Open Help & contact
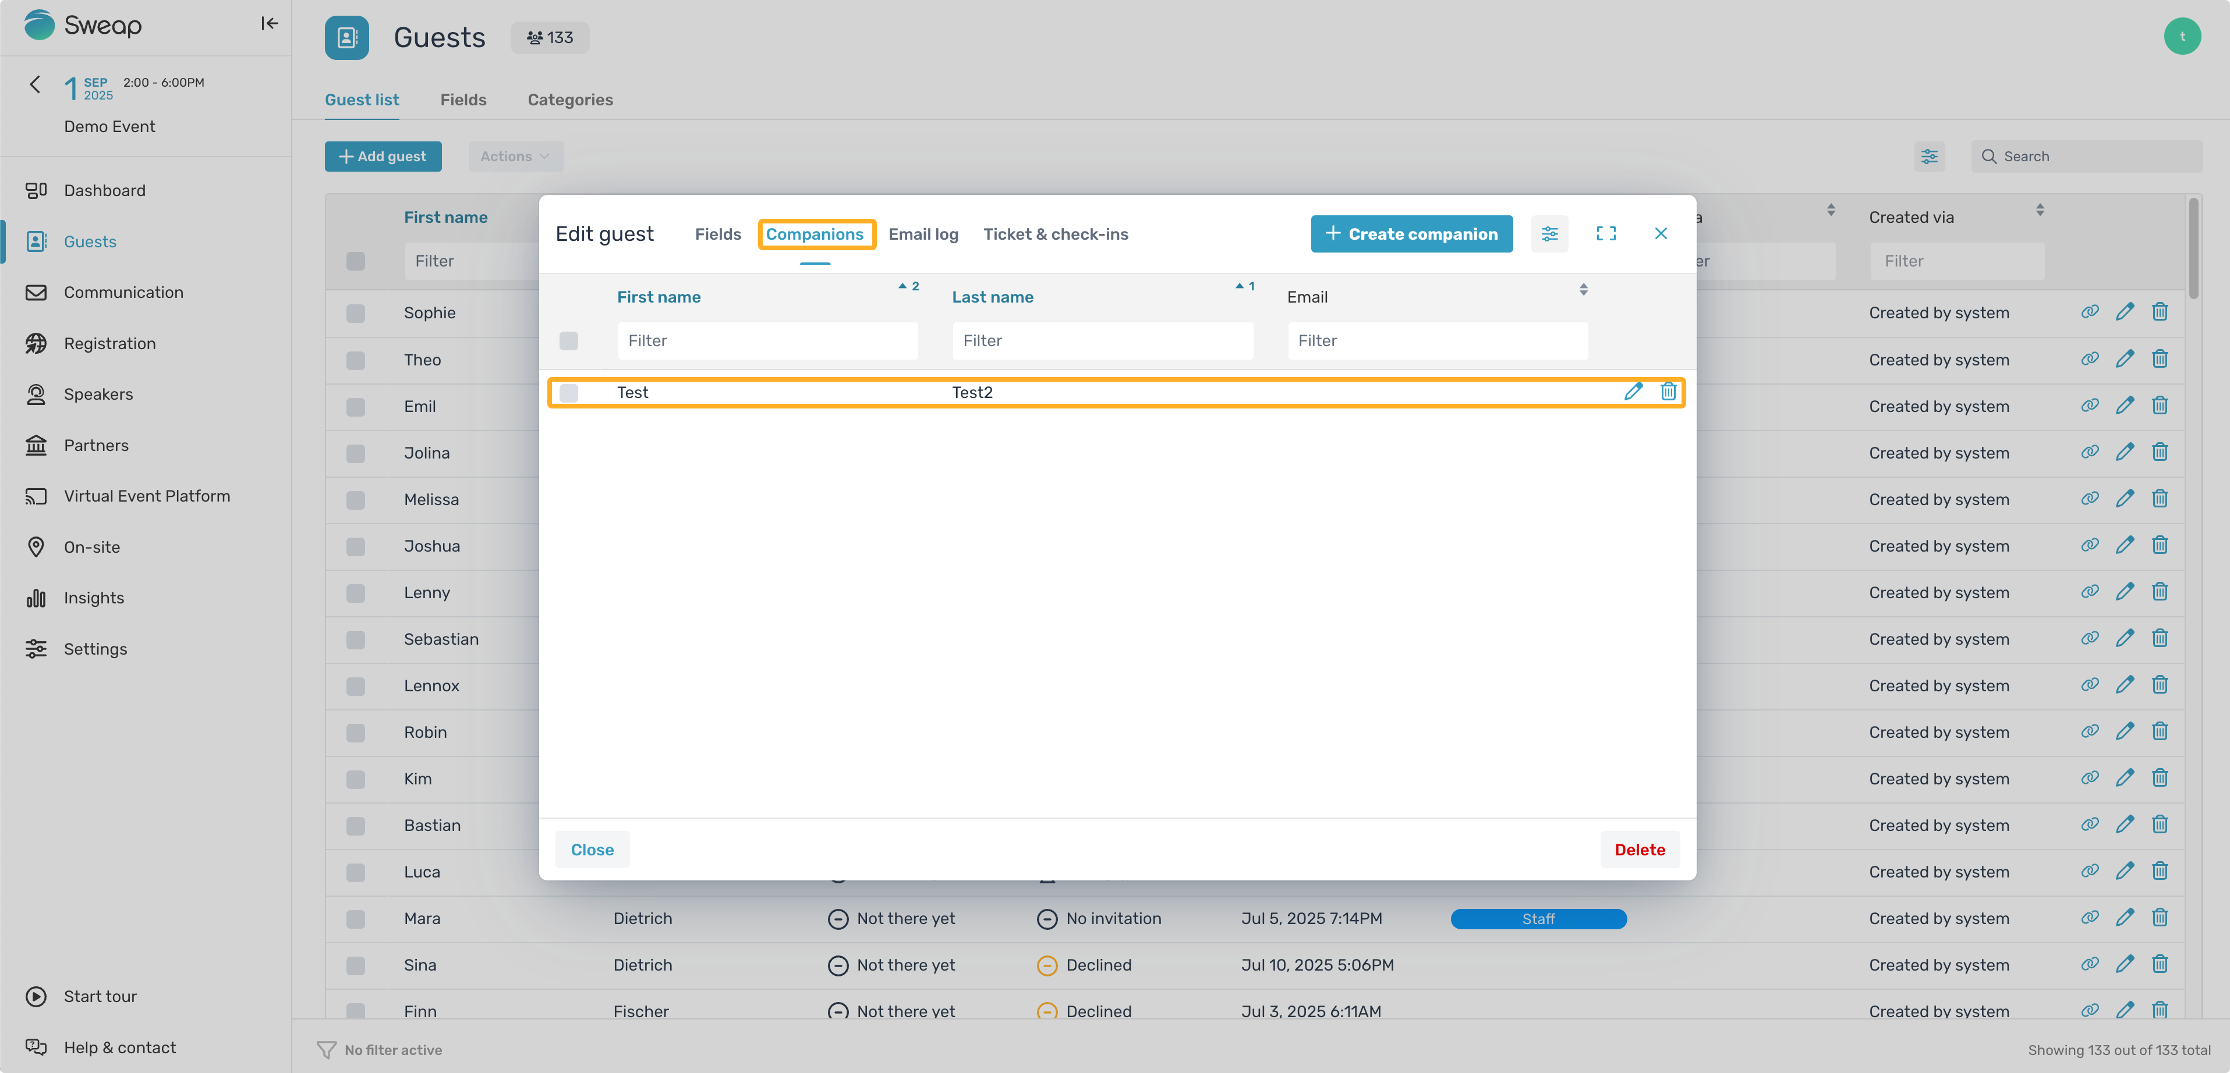Screen dimensions: 2230x1073 (x=119, y=1047)
